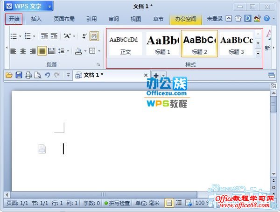This screenshot has width=280, height=212.
Task: Close the 文档 1 document tab
Action: click(146, 75)
